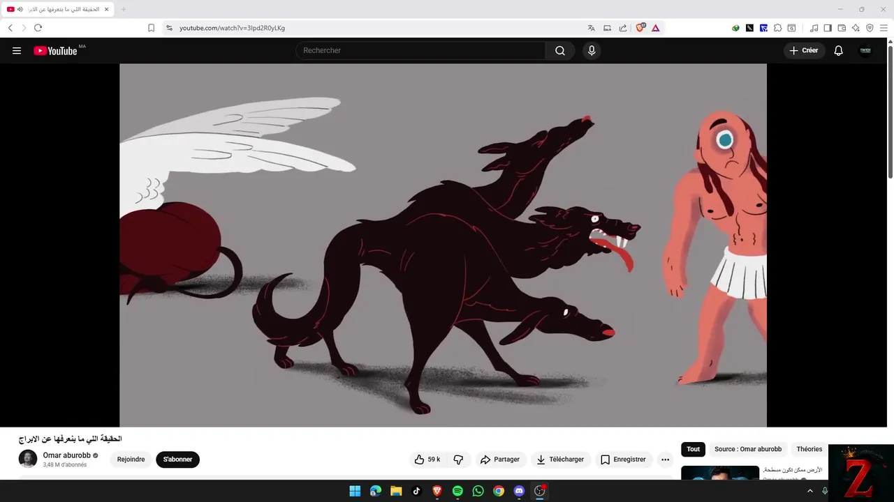
Task: Open WhatsApp from the taskbar
Action: (x=478, y=491)
